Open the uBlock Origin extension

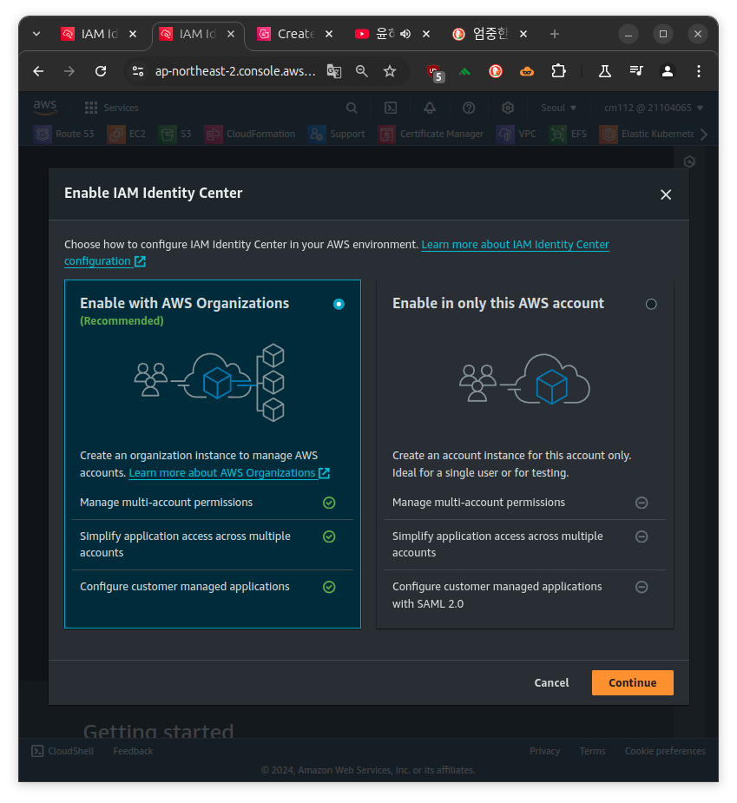tap(435, 72)
